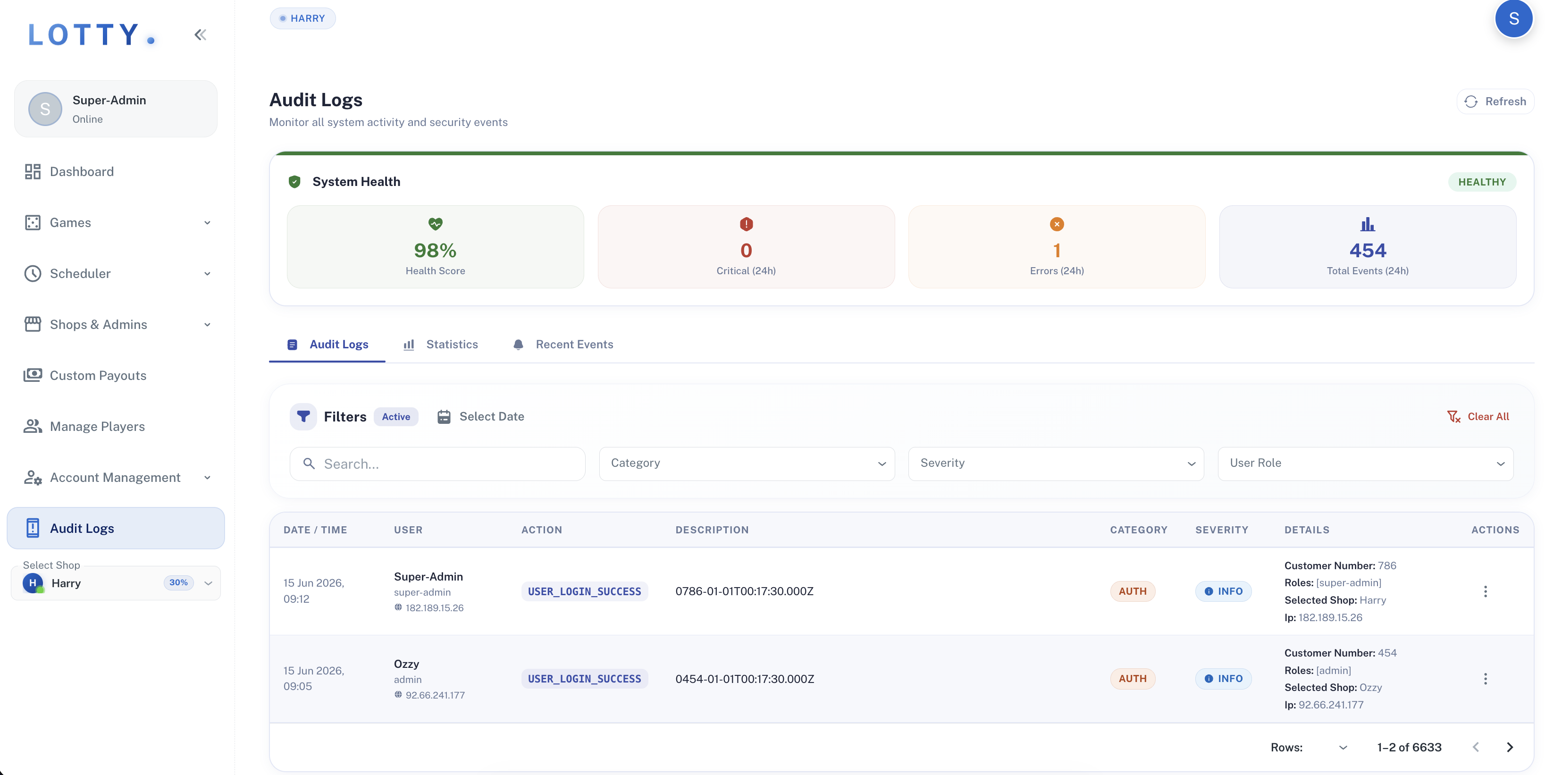Open Manage Players from the sidebar
Image resolution: width=1562 pixels, height=775 pixels.
point(116,426)
